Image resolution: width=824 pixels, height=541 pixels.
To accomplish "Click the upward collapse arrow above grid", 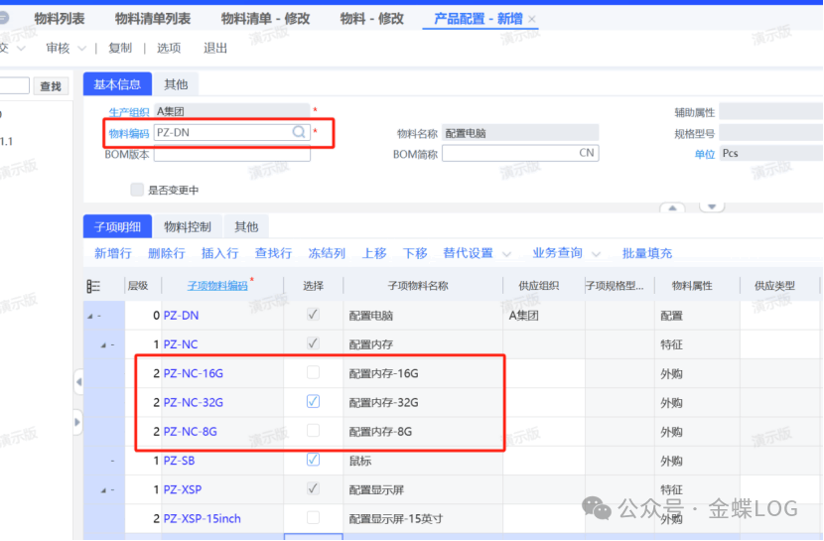I will (x=672, y=208).
